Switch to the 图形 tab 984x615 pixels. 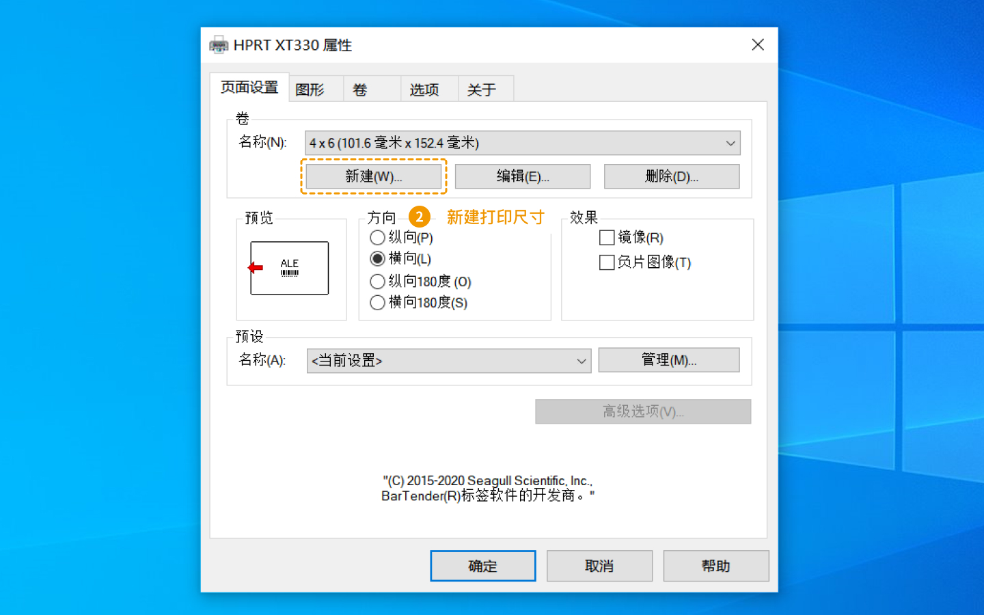tap(310, 90)
